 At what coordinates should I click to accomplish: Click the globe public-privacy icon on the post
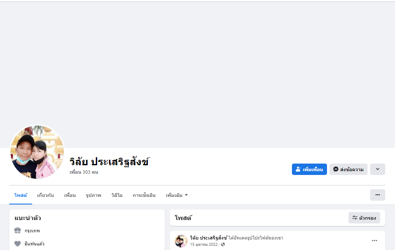pos(223,244)
